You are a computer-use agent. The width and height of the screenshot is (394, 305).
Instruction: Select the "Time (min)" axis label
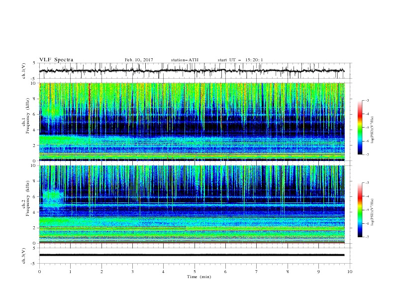click(x=199, y=277)
